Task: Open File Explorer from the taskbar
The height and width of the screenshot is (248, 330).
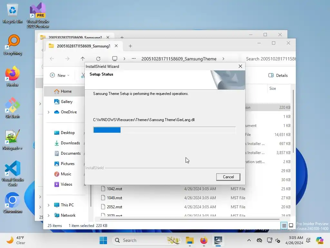Action: pos(189,240)
